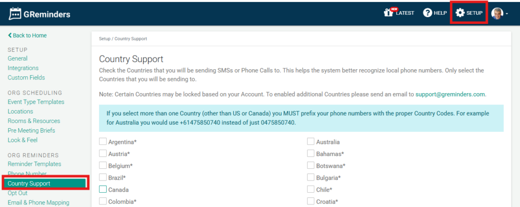
Task: Open the Setup gear icon
Action: tap(460, 13)
